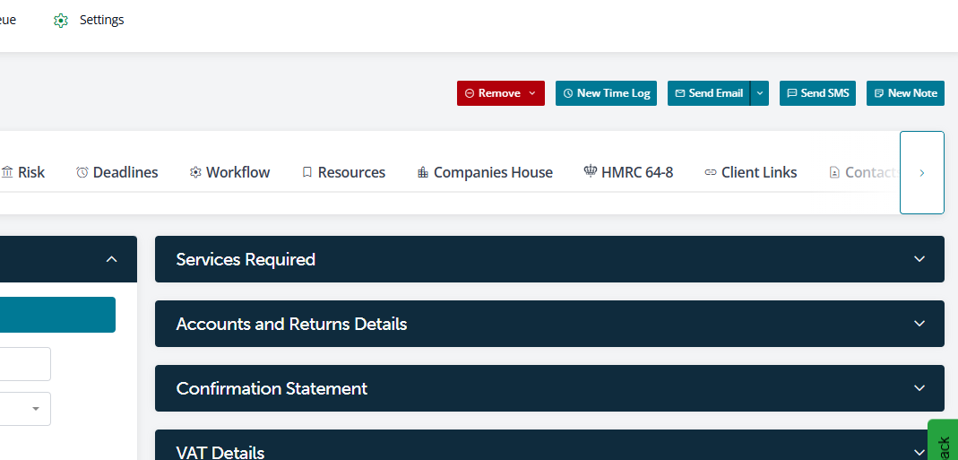The width and height of the screenshot is (958, 460).
Task: Open the Client Links tab
Action: click(x=750, y=172)
